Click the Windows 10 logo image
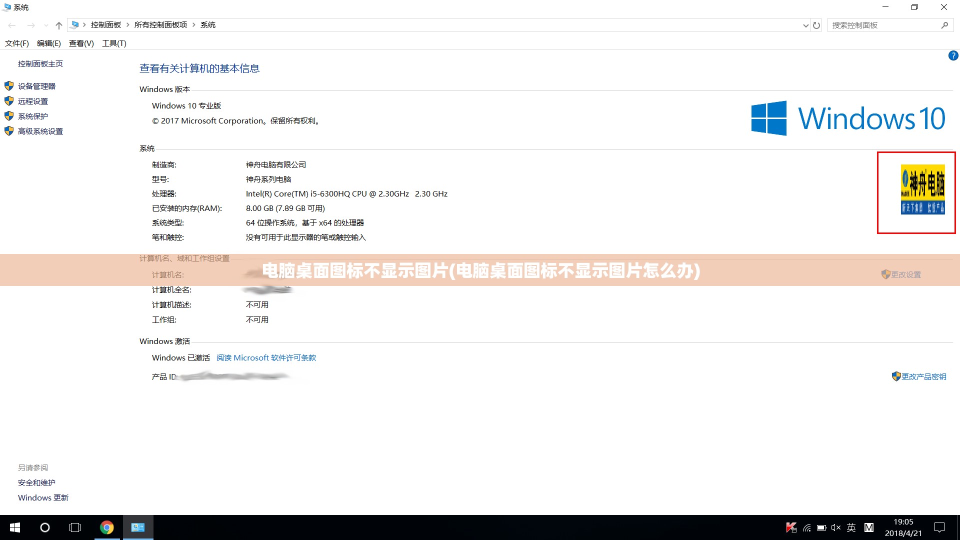Image resolution: width=960 pixels, height=540 pixels. (x=848, y=118)
